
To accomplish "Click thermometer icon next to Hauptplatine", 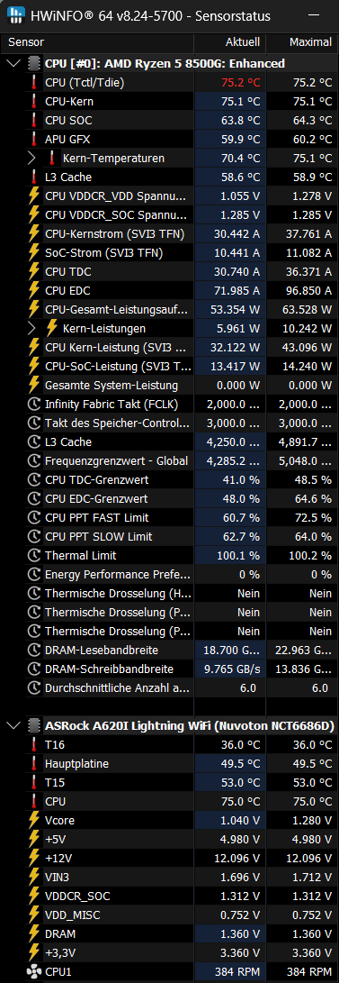I will [34, 763].
